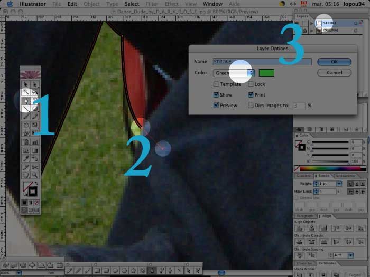Choose the Star tool in bottom shape toolbar

133,270
